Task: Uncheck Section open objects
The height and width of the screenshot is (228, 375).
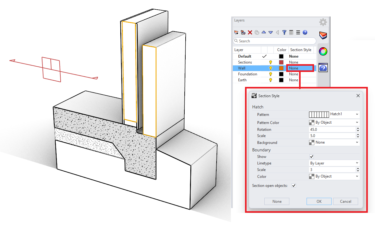Action: click(x=293, y=185)
